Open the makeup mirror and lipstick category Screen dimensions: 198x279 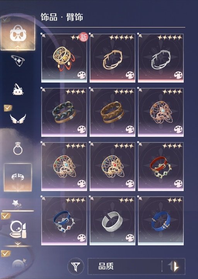point(18,229)
